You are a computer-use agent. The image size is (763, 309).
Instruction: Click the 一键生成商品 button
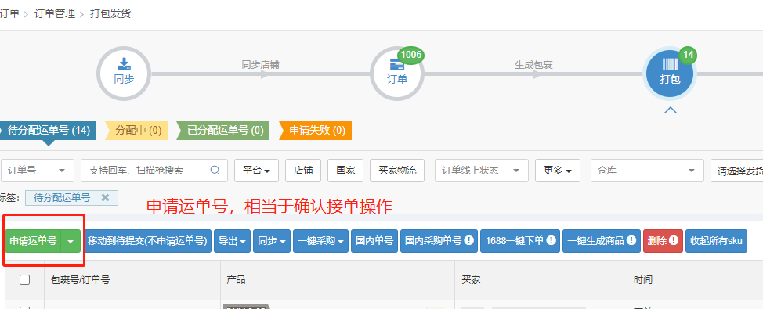[602, 241]
